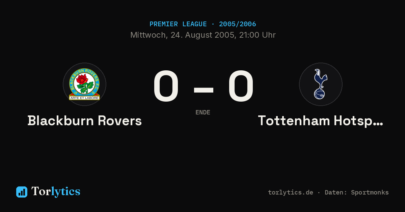This screenshot has height=212, width=405.
Task: Click the Torlytics bar chart logo icon
Action: point(22,192)
